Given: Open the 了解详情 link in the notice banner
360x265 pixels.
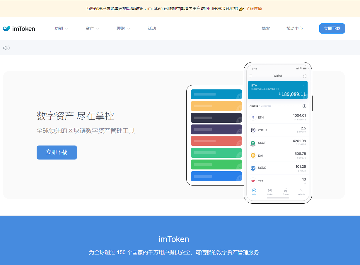Looking at the screenshot, I should coord(253,9).
